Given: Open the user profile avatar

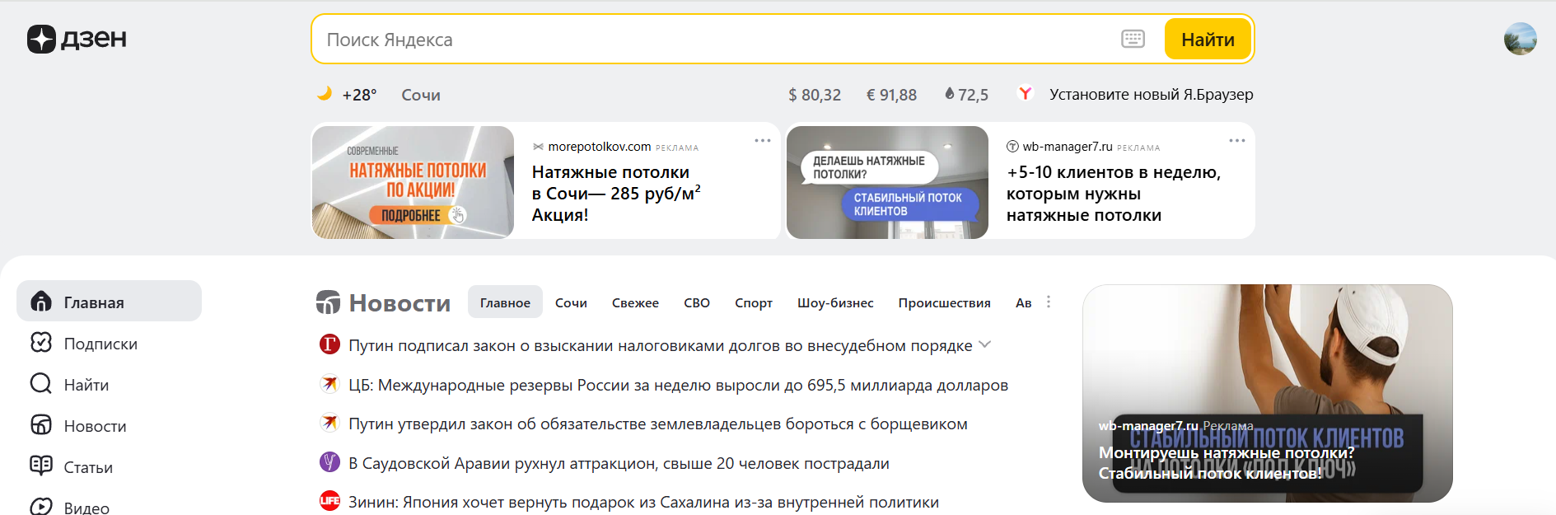Looking at the screenshot, I should pos(1520,39).
